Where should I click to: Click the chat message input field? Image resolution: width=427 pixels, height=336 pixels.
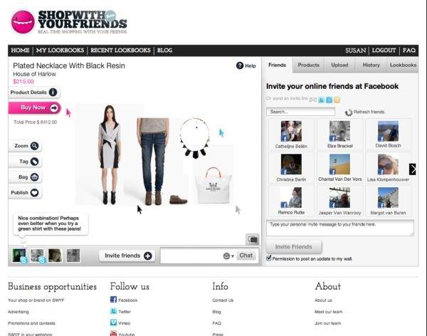(x=192, y=256)
